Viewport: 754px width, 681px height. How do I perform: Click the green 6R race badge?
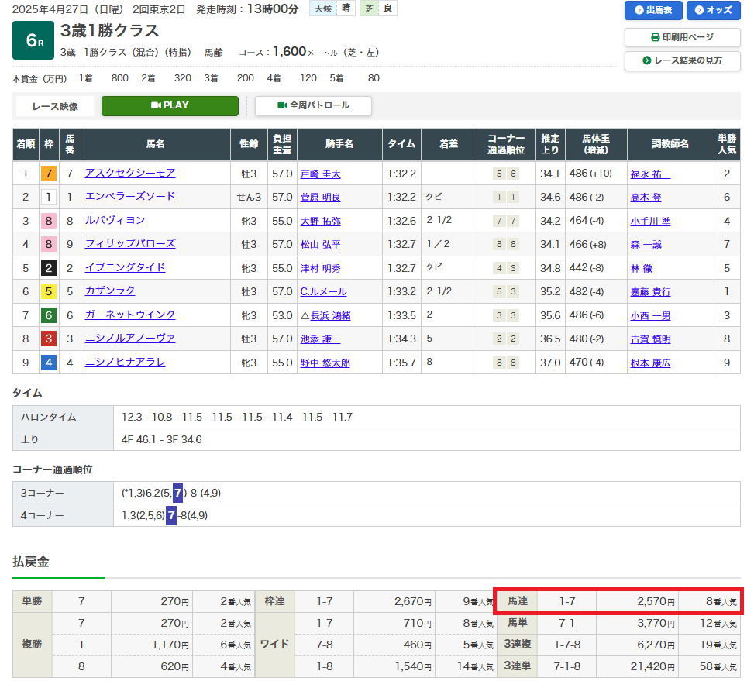(33, 40)
